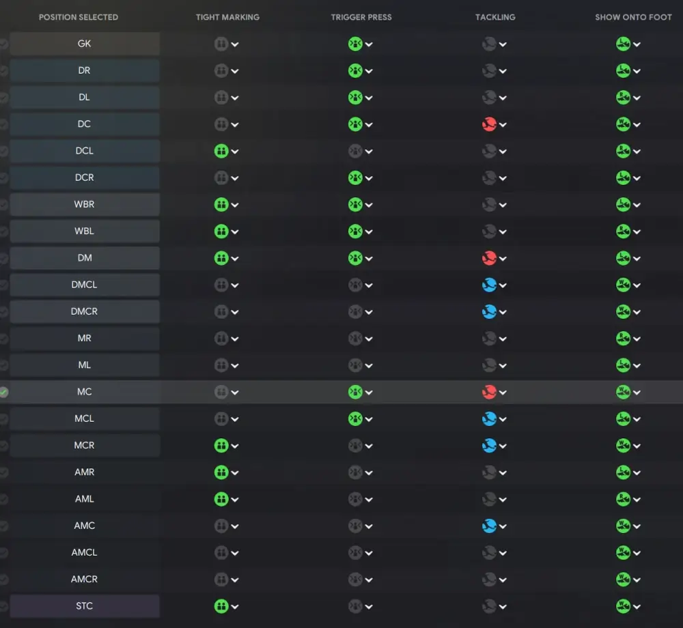Click the blue tackling icon for AMC
The height and width of the screenshot is (628, 683).
click(x=489, y=526)
